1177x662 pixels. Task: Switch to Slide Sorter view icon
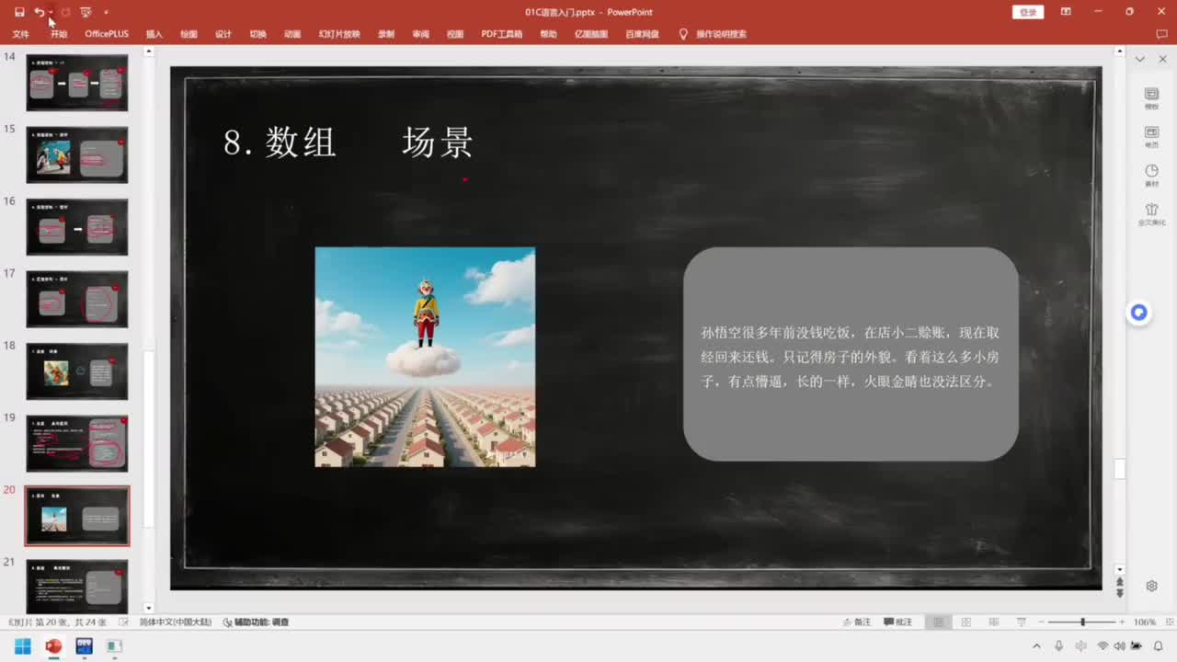966,622
